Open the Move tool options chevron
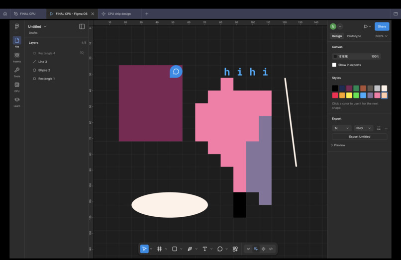The height and width of the screenshot is (260, 401). click(151, 249)
